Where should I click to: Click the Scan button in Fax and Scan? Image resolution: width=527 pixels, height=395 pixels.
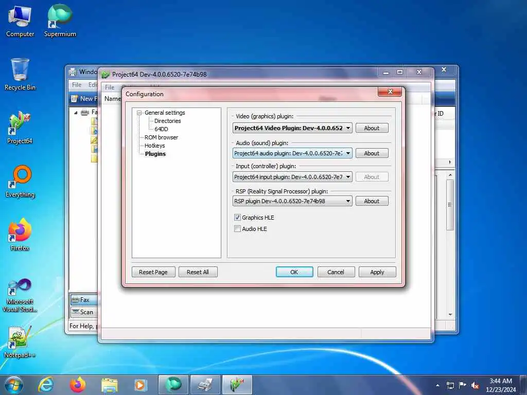(84, 312)
